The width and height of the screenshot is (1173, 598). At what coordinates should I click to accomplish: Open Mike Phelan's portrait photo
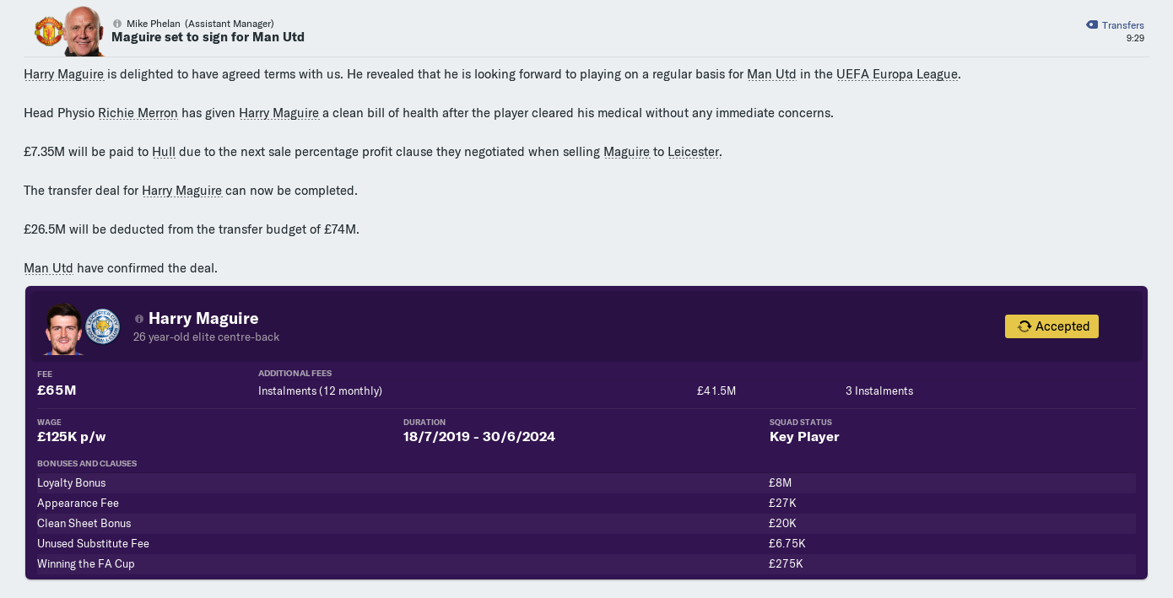pos(84,31)
